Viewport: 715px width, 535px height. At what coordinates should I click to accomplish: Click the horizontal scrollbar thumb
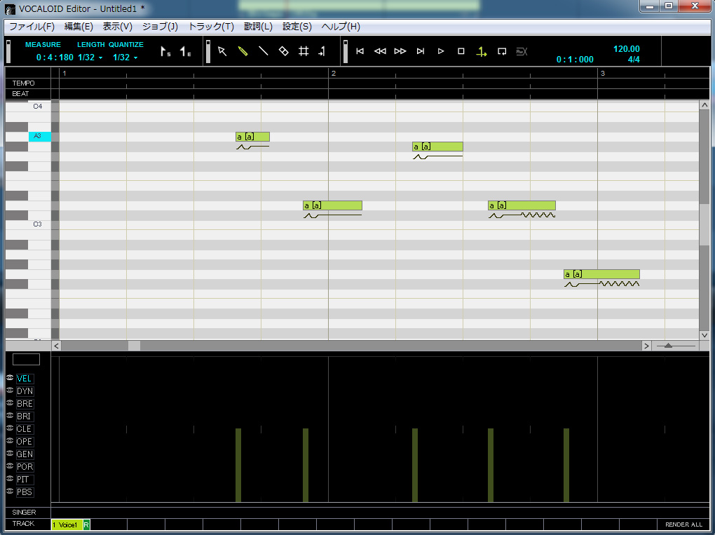coord(134,346)
